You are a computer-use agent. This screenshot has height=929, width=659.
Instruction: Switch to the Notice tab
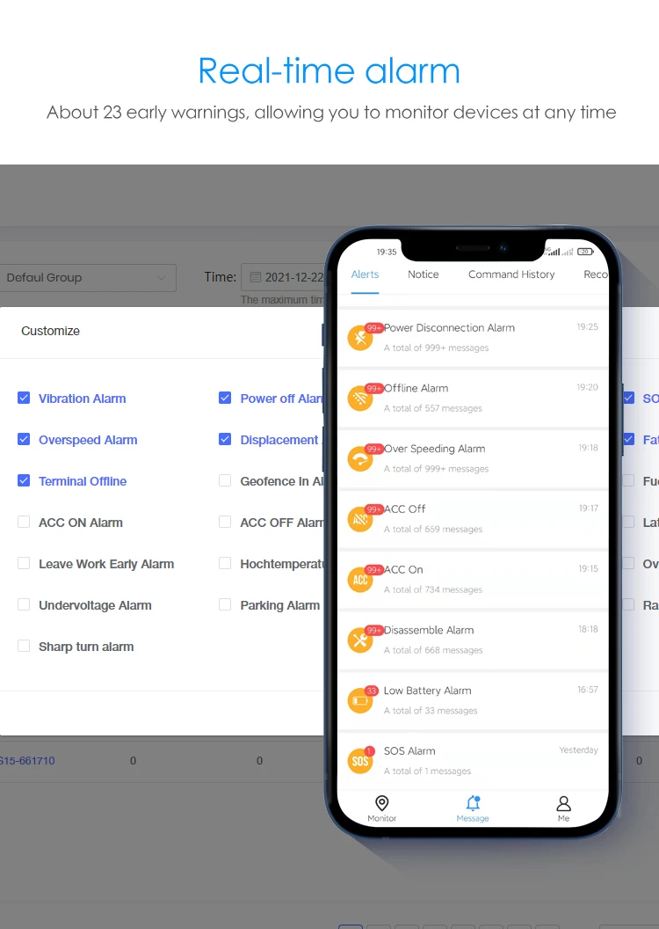point(423,274)
